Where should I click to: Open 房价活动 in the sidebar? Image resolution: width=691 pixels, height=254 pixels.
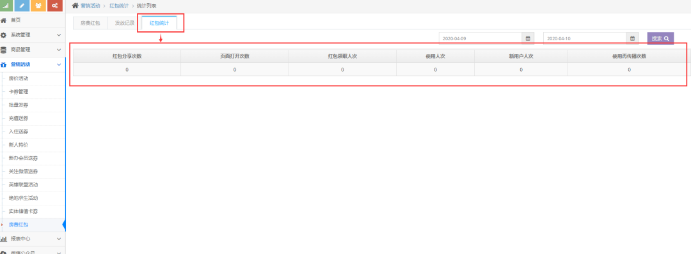pyautogui.click(x=19, y=78)
